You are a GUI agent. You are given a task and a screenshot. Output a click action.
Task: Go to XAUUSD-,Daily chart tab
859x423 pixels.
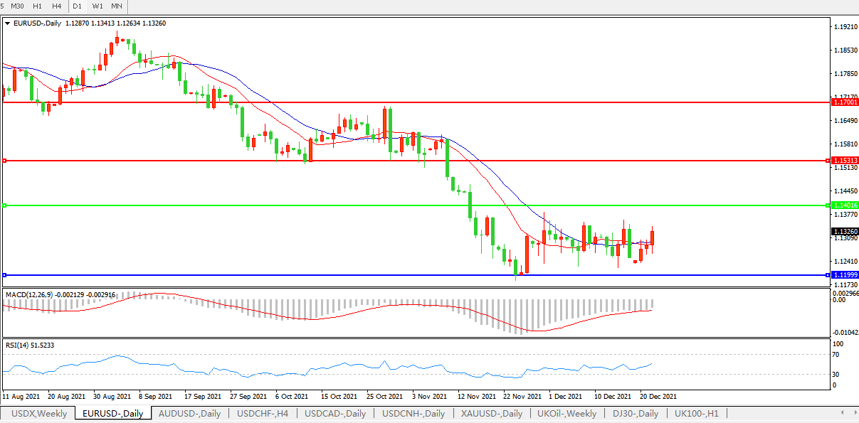click(x=491, y=413)
